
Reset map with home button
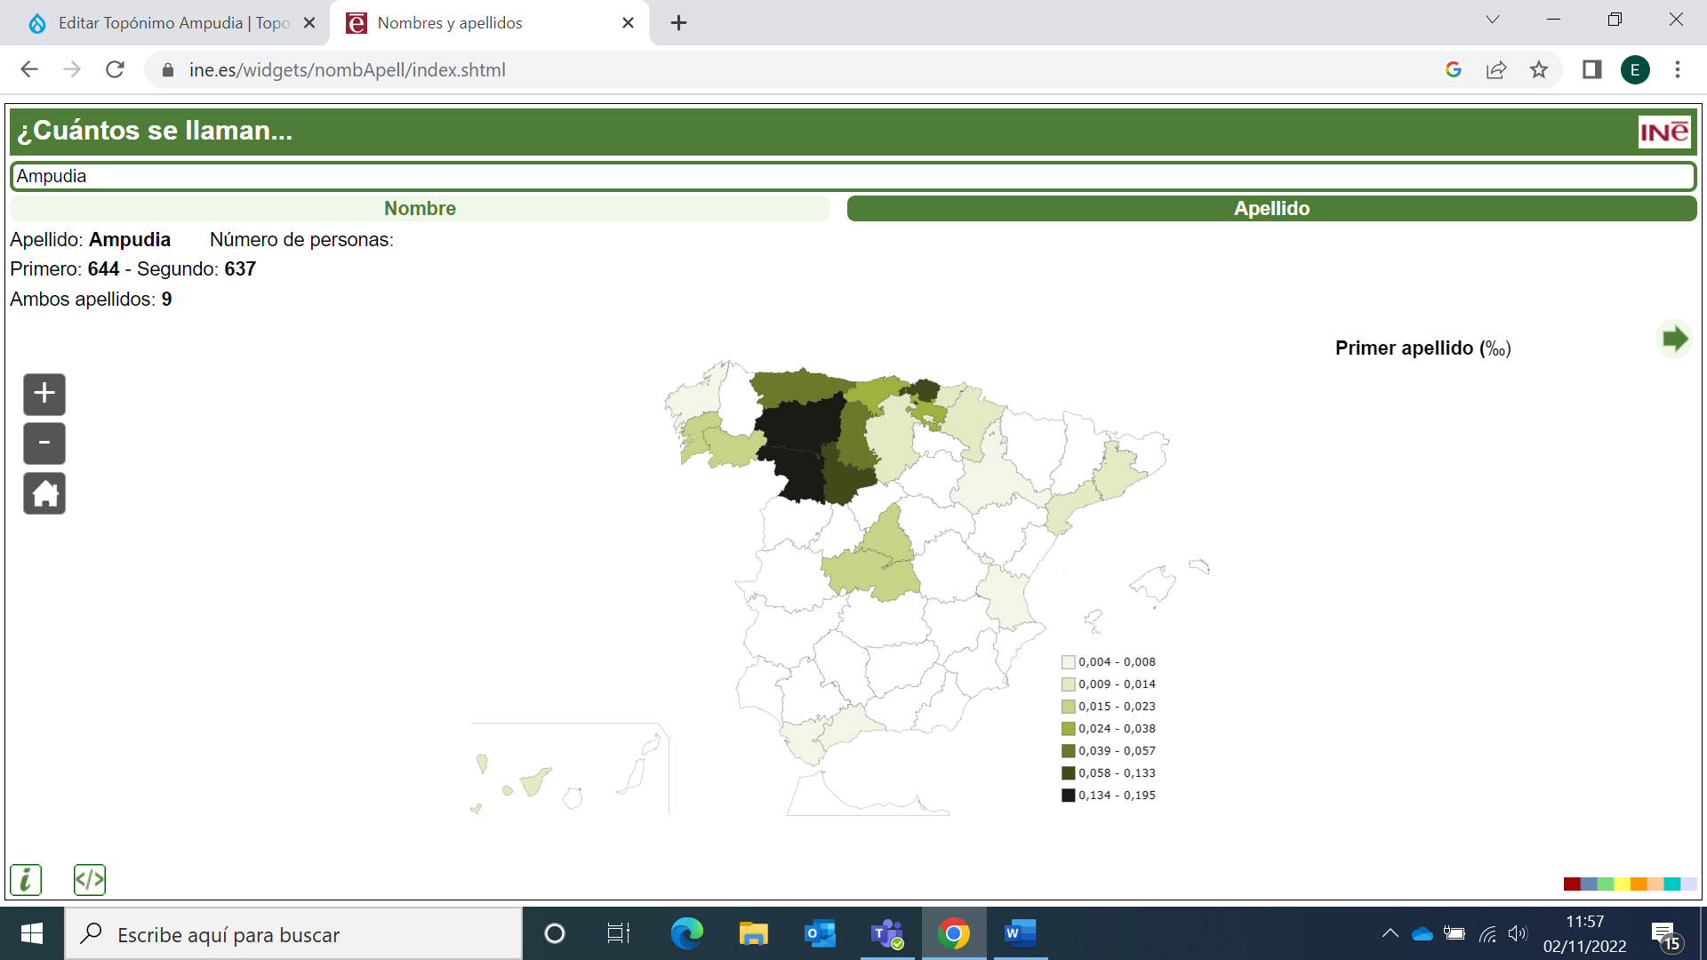(x=44, y=493)
